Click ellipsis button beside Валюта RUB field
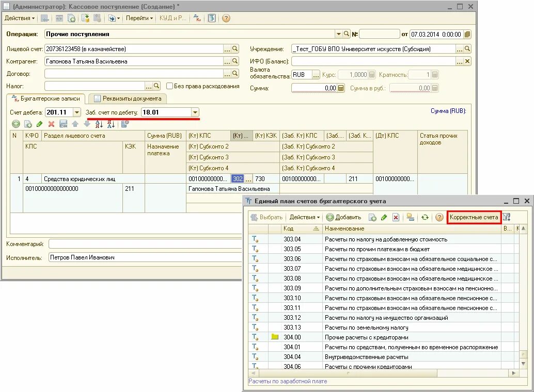 click(x=316, y=75)
